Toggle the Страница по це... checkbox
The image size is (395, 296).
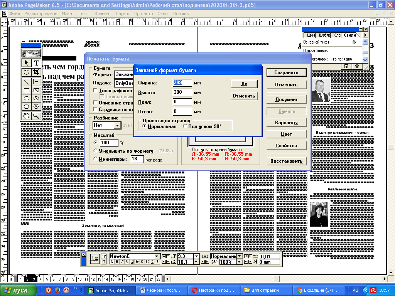96,109
